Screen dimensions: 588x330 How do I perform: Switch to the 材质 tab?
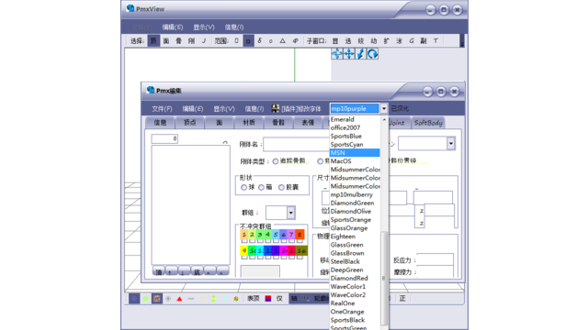tap(249, 122)
